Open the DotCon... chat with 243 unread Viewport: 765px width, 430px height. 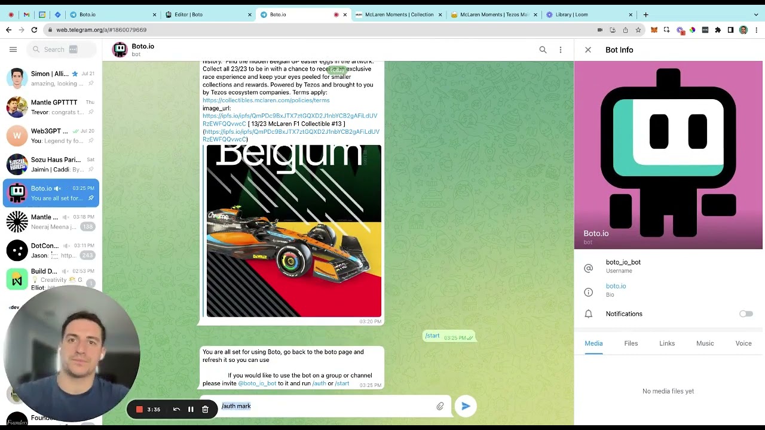(x=51, y=250)
